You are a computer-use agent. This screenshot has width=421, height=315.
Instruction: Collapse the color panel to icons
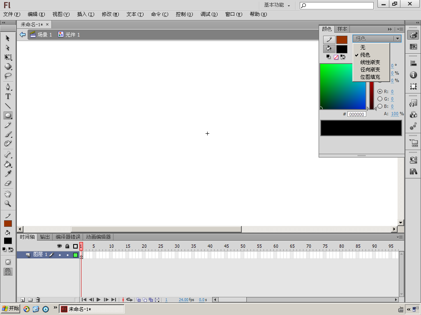390,29
